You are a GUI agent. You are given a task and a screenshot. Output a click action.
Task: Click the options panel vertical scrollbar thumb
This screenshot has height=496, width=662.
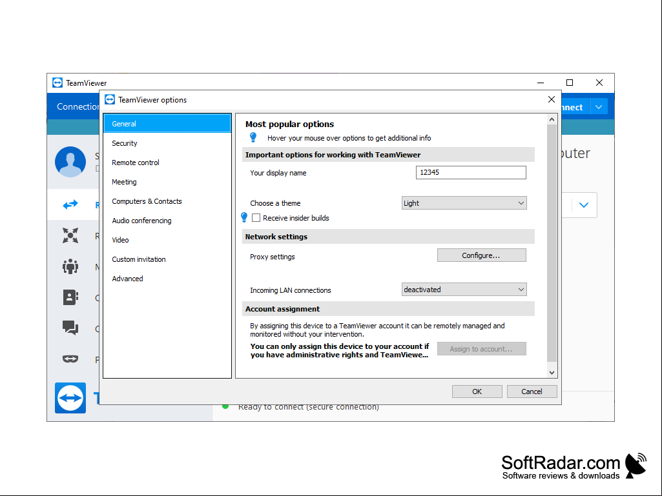coord(552,243)
